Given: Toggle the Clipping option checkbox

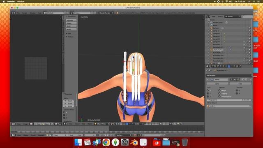Looking at the screenshot, I should click(x=219, y=93).
